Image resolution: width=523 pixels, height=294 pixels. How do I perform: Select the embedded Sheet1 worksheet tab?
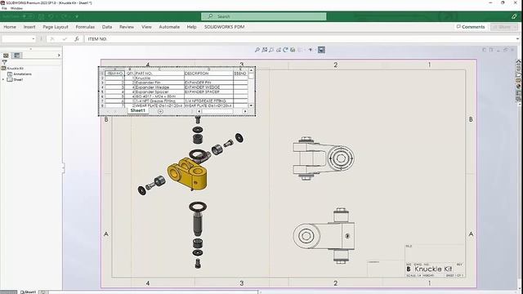click(138, 110)
